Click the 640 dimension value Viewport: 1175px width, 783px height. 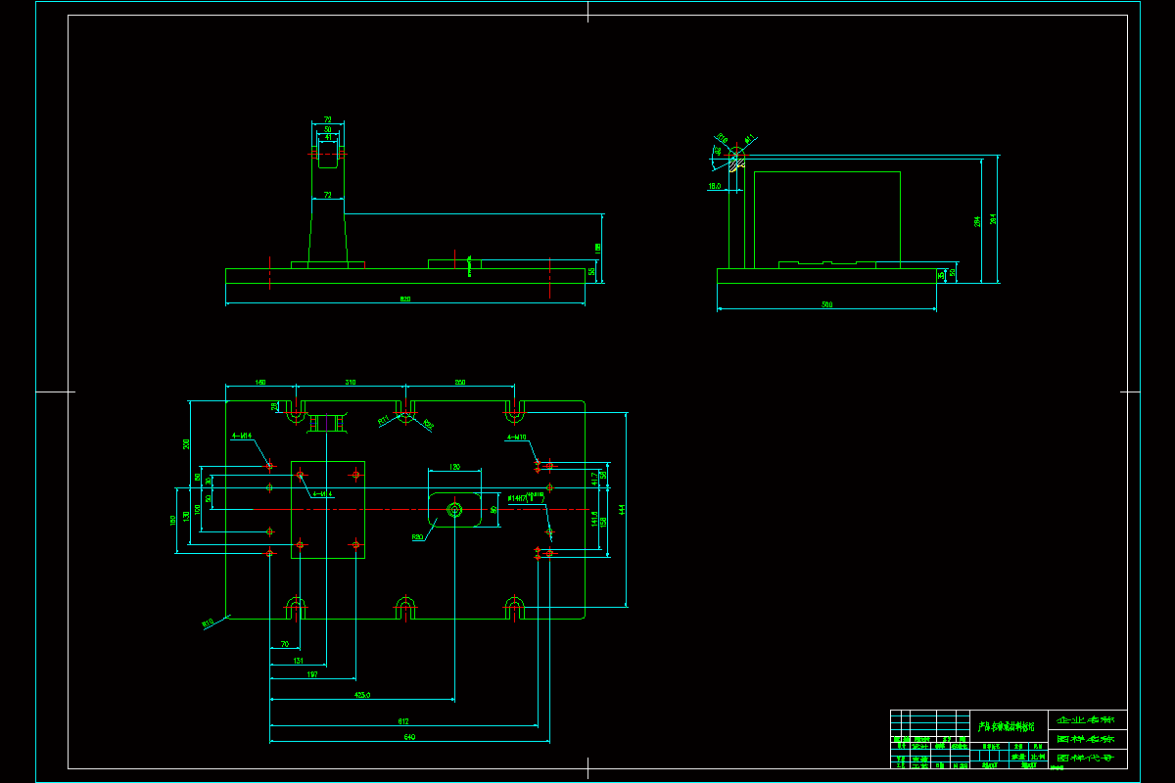pos(409,737)
